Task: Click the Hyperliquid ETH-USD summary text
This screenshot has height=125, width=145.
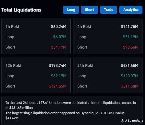Action: click(x=65, y=115)
